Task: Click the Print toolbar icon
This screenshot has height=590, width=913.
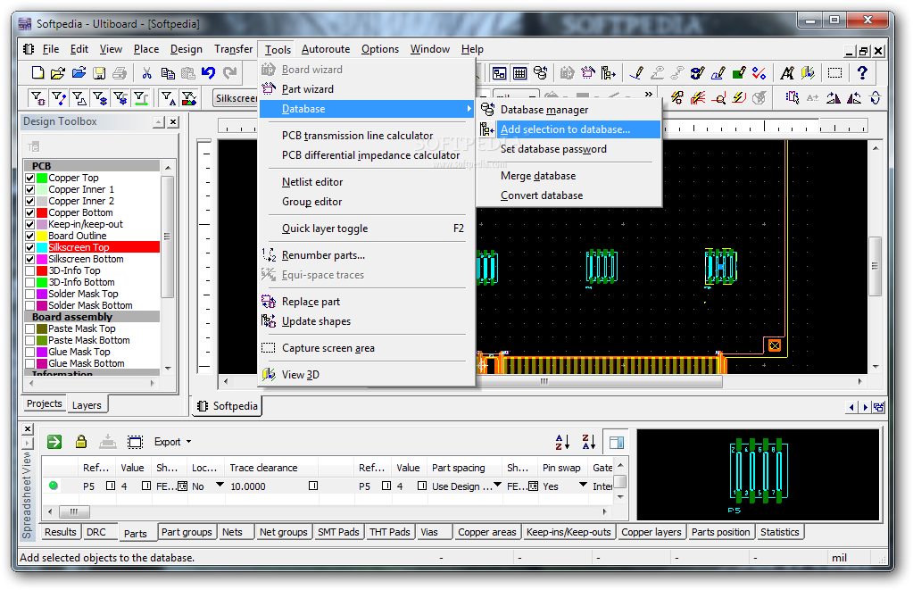Action: pyautogui.click(x=120, y=72)
